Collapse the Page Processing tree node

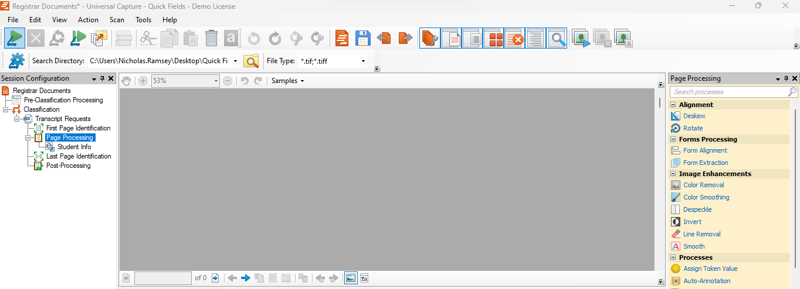28,137
